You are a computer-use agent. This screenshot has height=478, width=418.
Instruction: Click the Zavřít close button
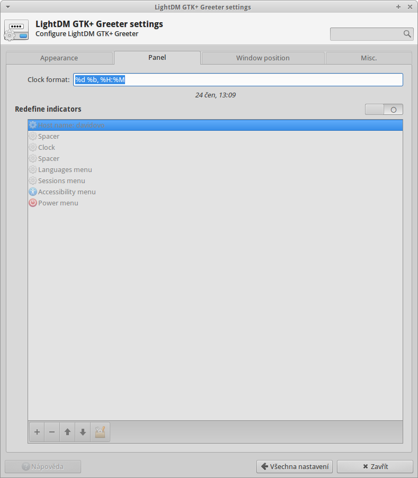pyautogui.click(x=375, y=466)
